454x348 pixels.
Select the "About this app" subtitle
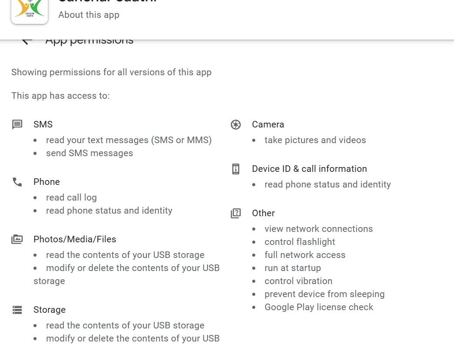pyautogui.click(x=89, y=15)
